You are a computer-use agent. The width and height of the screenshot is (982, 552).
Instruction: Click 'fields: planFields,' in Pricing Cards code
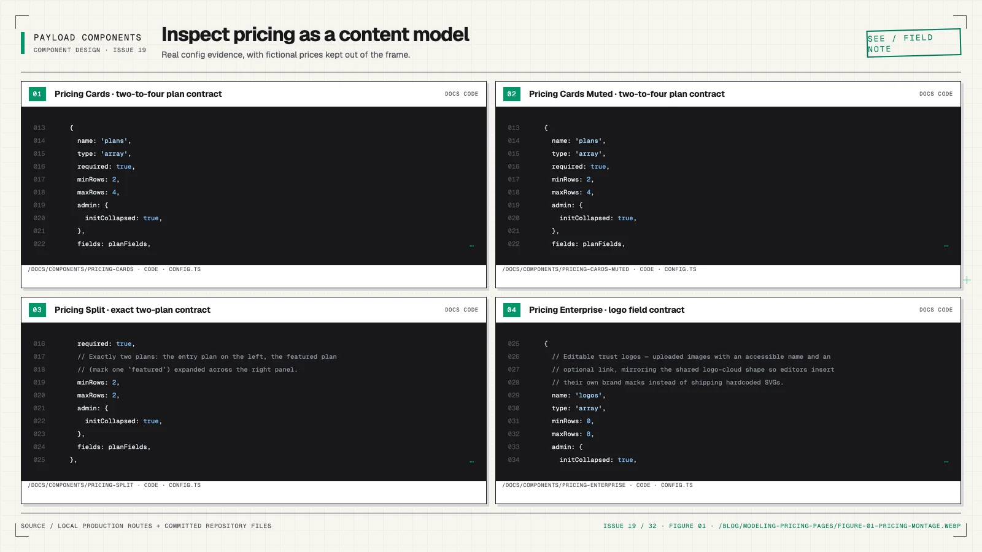click(114, 244)
